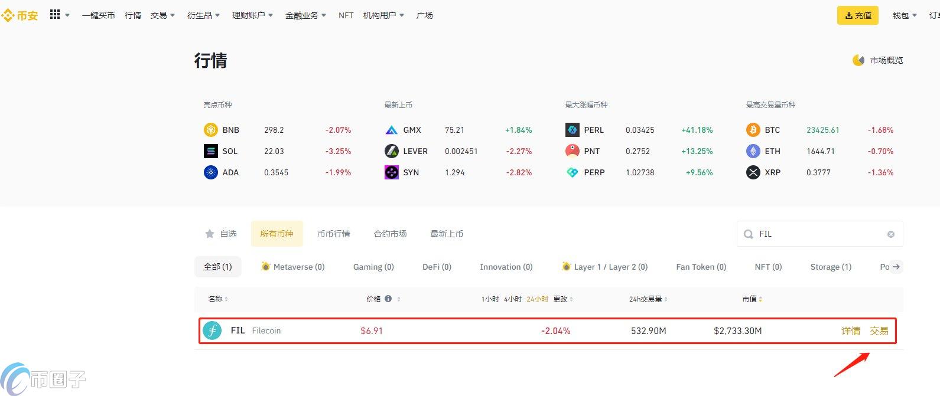Viewport: 940px width, 396px height.
Task: Click the BTC coin icon
Action: [753, 130]
